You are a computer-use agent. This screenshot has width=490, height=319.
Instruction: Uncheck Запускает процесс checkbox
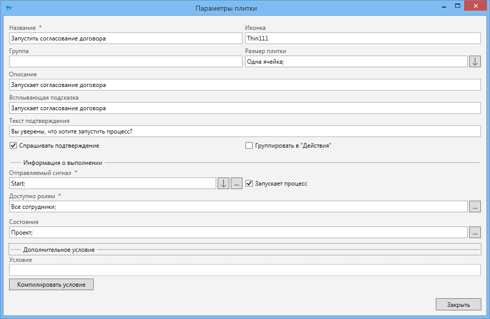click(x=249, y=184)
